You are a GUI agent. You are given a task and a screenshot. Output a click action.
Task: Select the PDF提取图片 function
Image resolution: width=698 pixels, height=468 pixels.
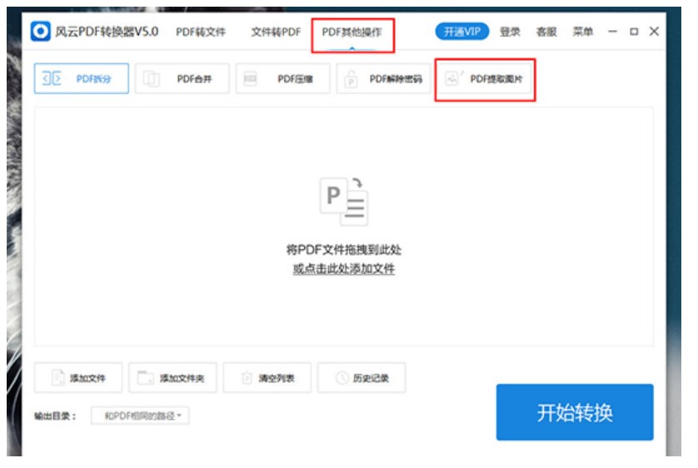click(x=484, y=78)
